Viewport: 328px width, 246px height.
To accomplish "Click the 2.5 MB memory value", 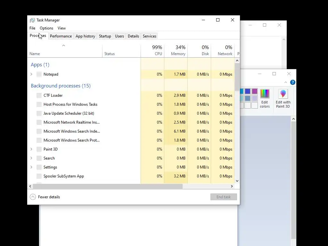I will [x=179, y=122].
